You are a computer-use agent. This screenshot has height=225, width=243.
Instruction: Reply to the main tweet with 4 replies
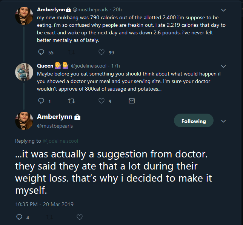point(19,217)
